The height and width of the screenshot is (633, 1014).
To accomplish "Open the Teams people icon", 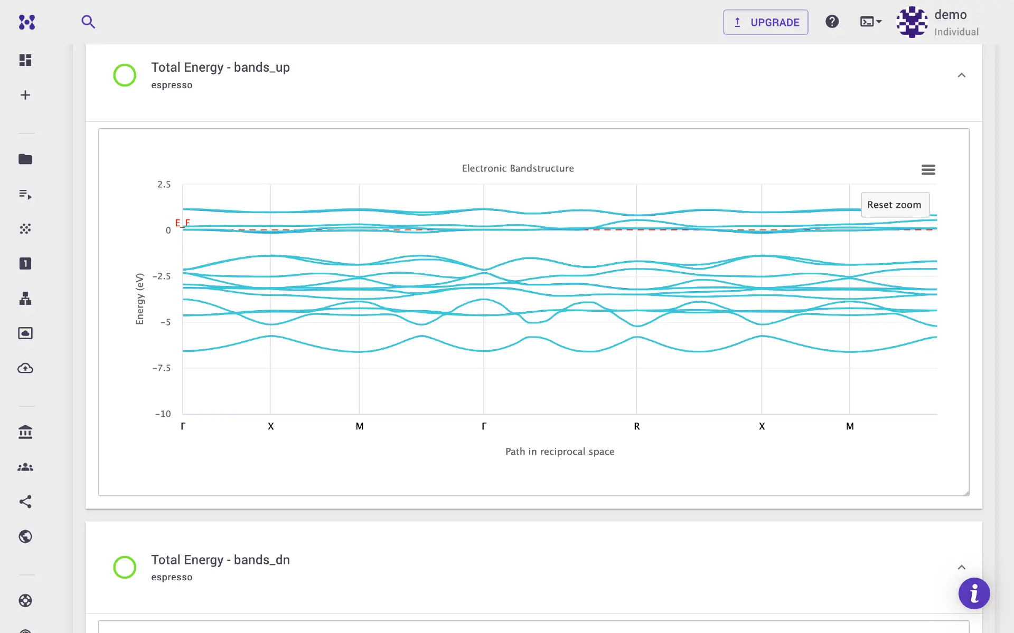I will [x=25, y=467].
